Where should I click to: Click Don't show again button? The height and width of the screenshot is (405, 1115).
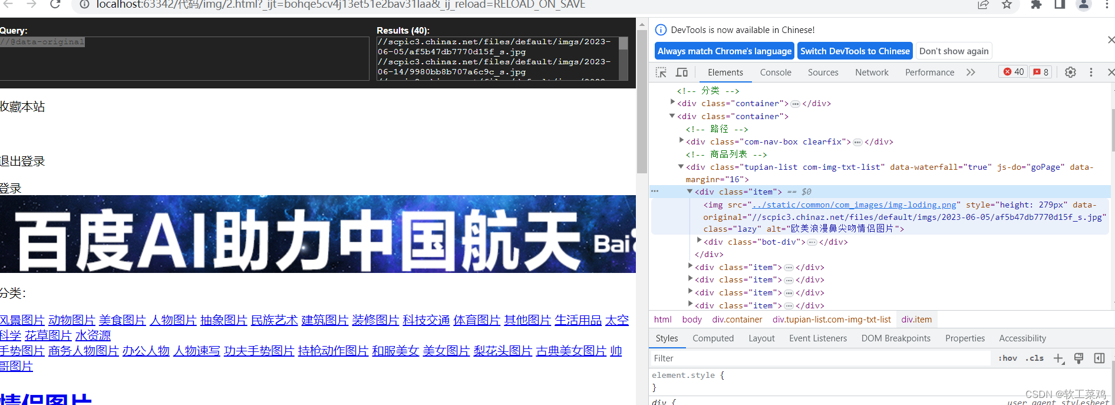[x=954, y=51]
